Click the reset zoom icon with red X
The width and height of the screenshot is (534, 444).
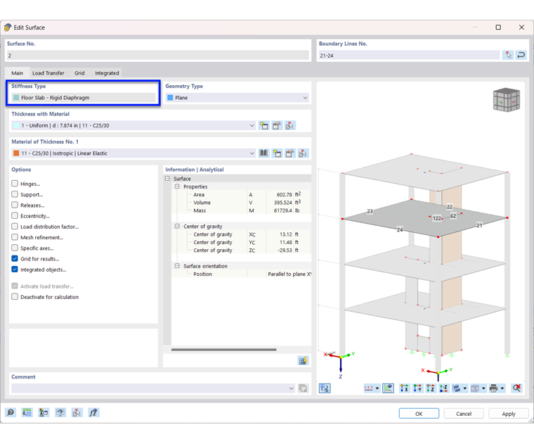click(516, 388)
